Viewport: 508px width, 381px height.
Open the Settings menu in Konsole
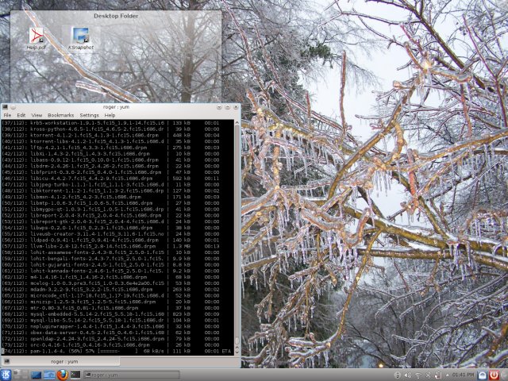pos(89,115)
